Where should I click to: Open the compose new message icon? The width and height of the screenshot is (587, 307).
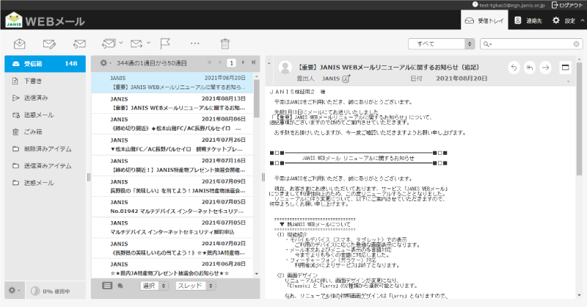pos(49,44)
